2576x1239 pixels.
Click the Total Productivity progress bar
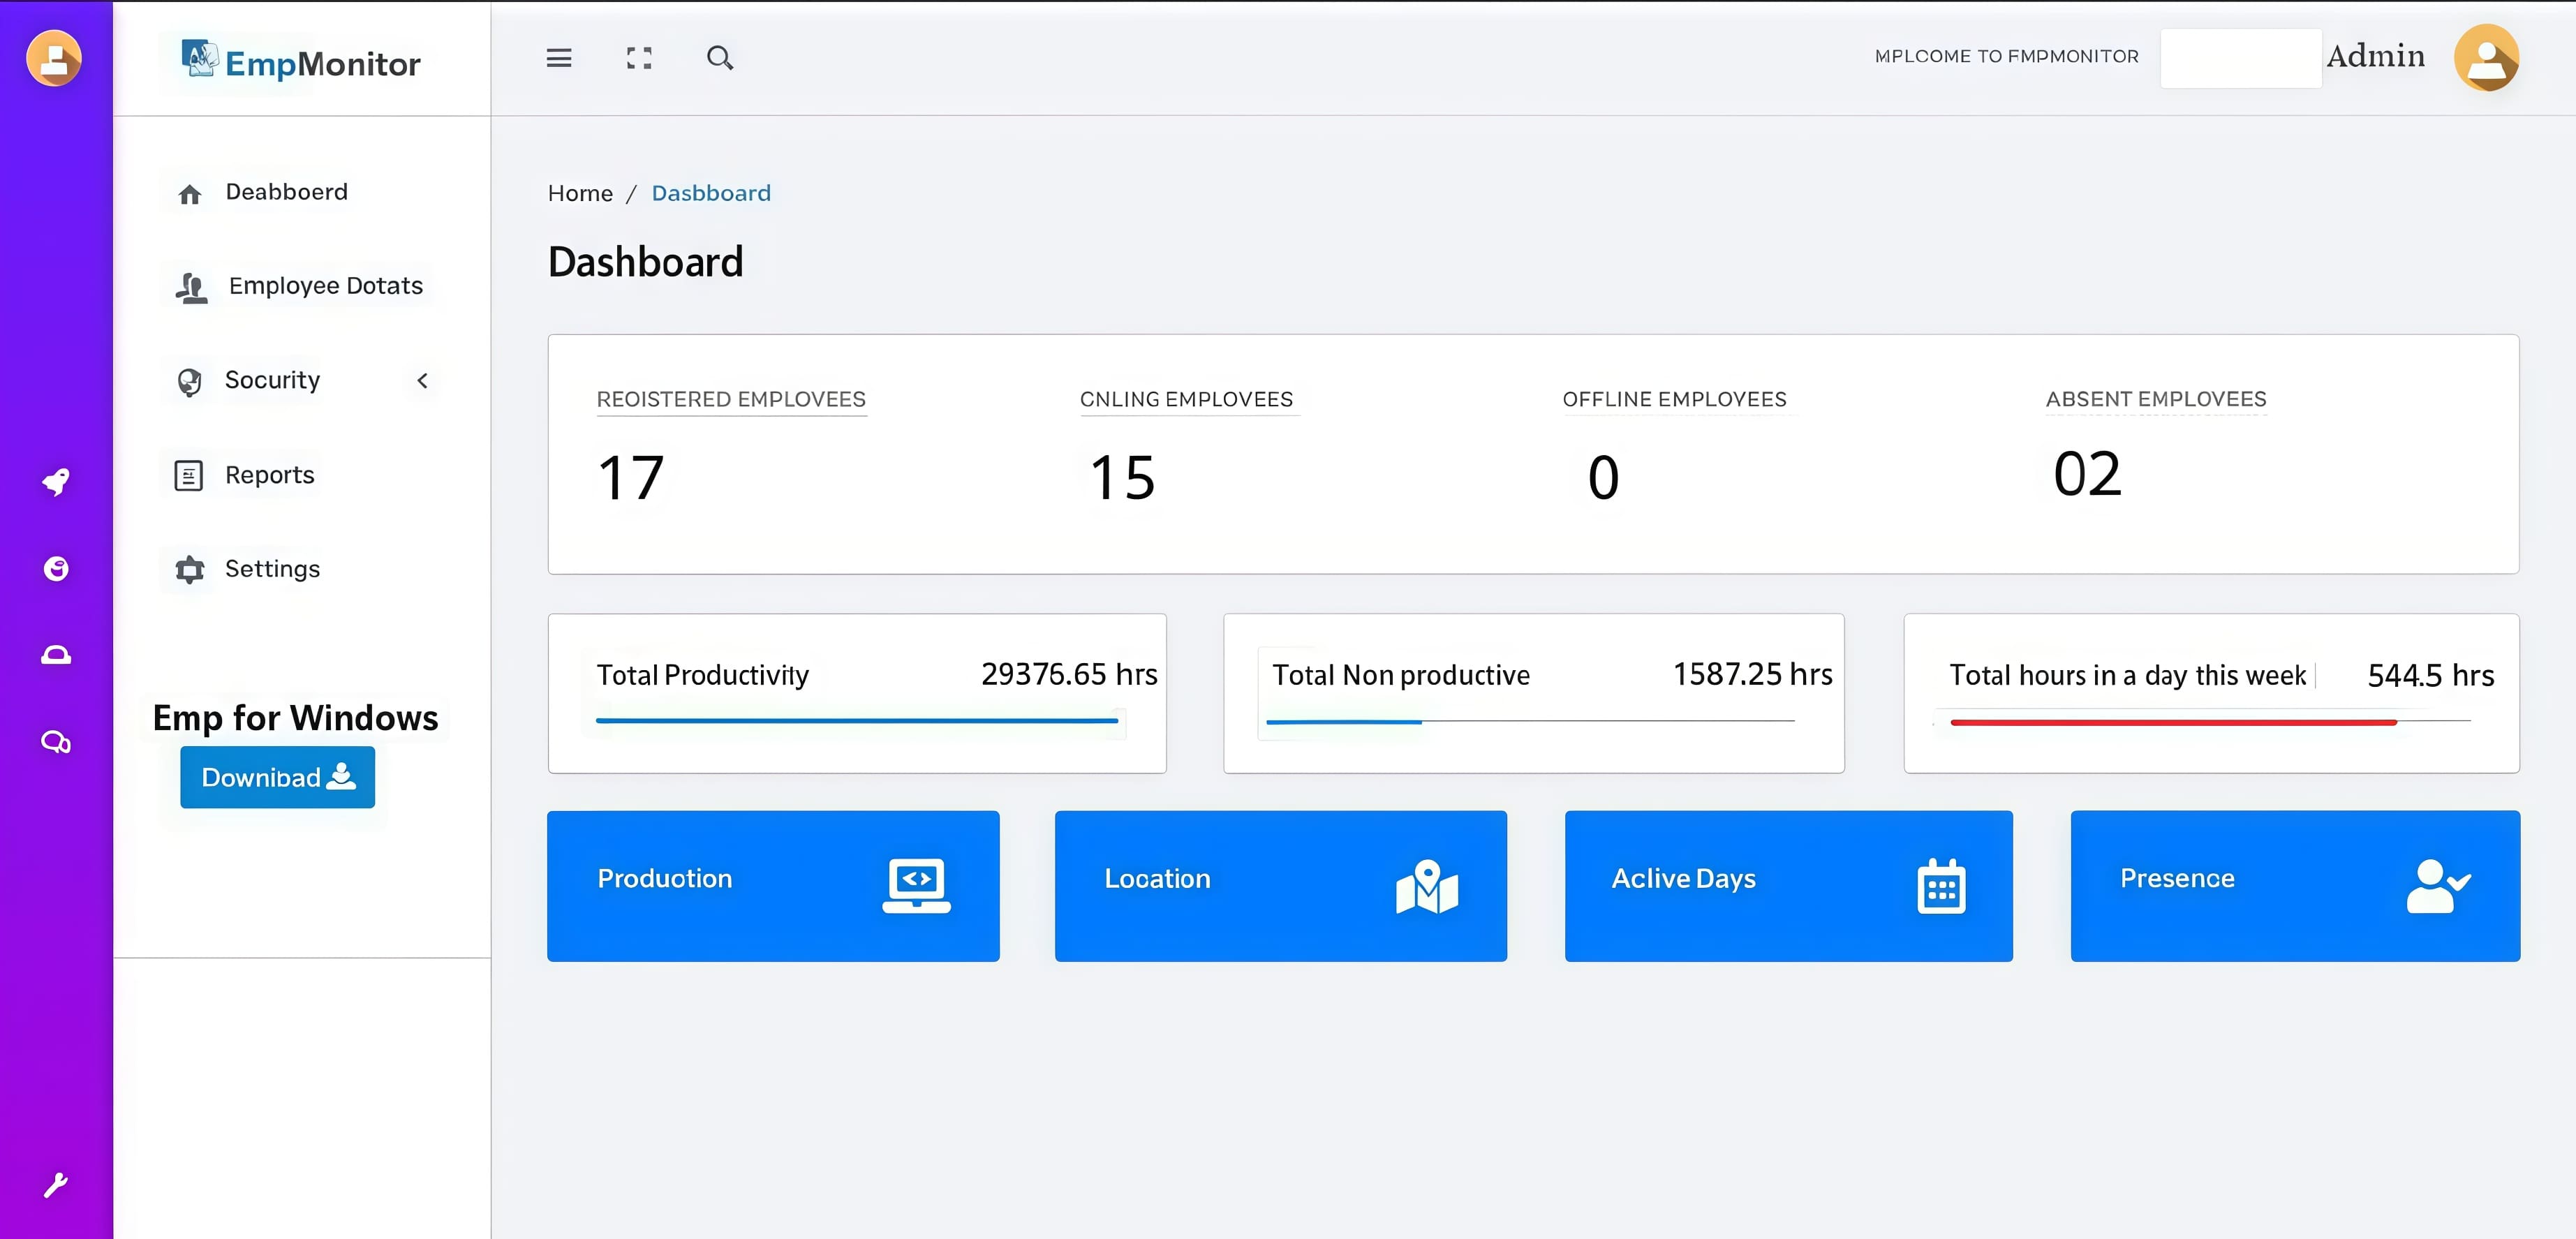pos(857,720)
